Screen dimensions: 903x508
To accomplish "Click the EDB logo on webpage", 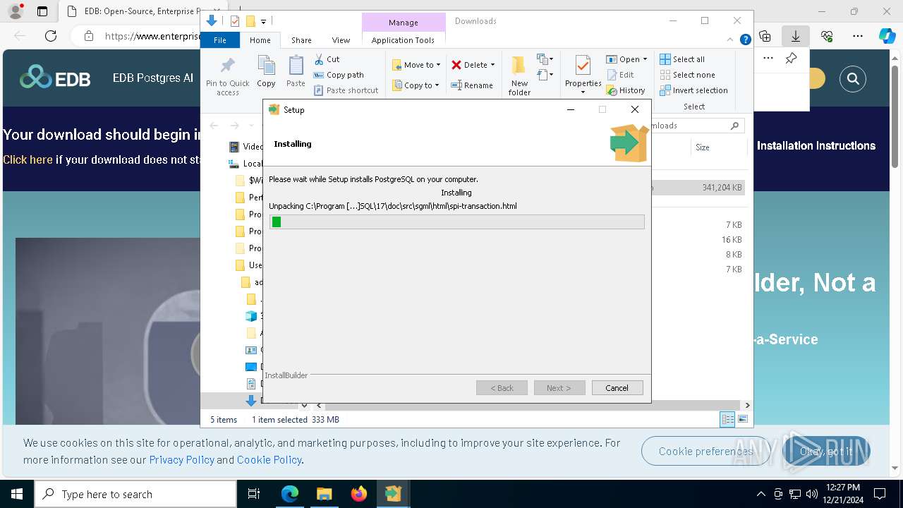I will pos(55,78).
